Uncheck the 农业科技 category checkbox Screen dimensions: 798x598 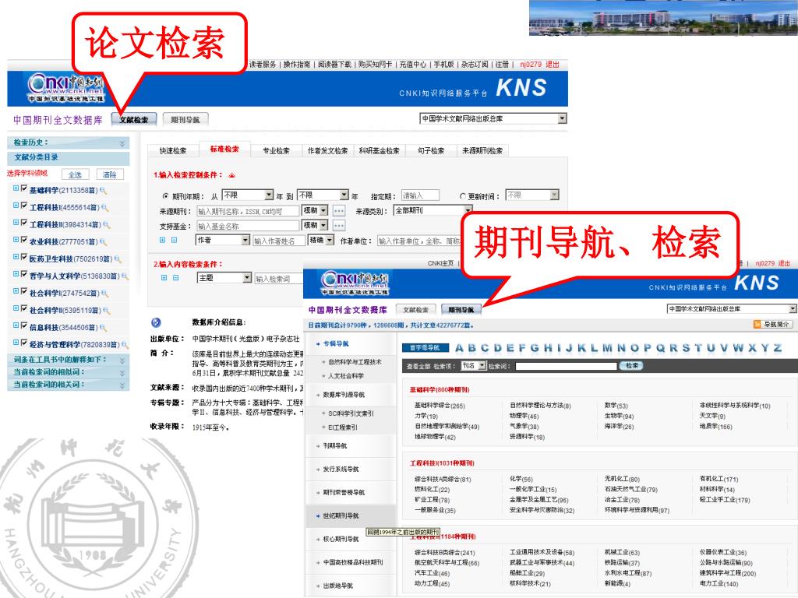pyautogui.click(x=24, y=240)
